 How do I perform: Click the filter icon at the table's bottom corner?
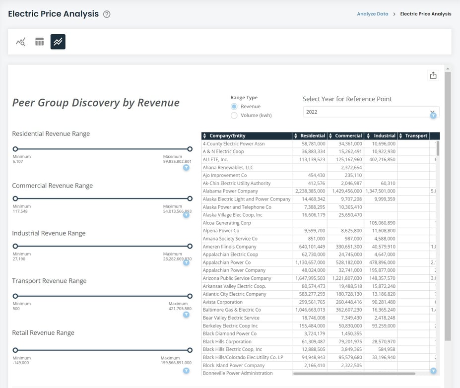coord(433,371)
